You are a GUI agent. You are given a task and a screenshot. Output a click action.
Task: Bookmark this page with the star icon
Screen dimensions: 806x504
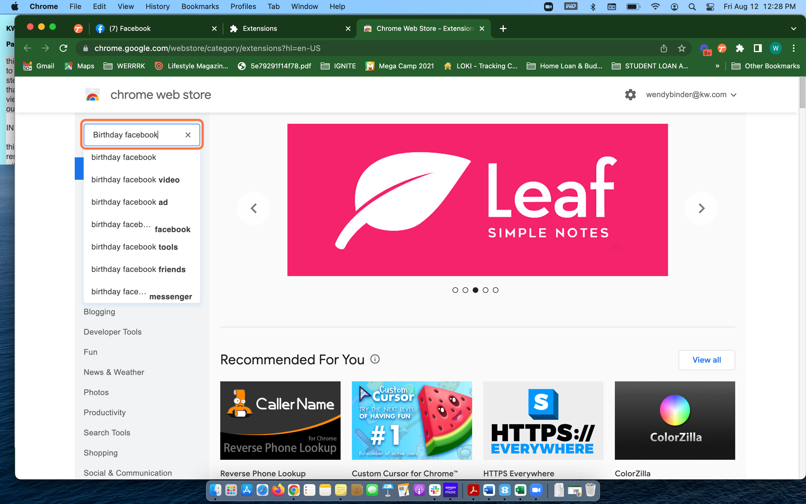(x=681, y=48)
